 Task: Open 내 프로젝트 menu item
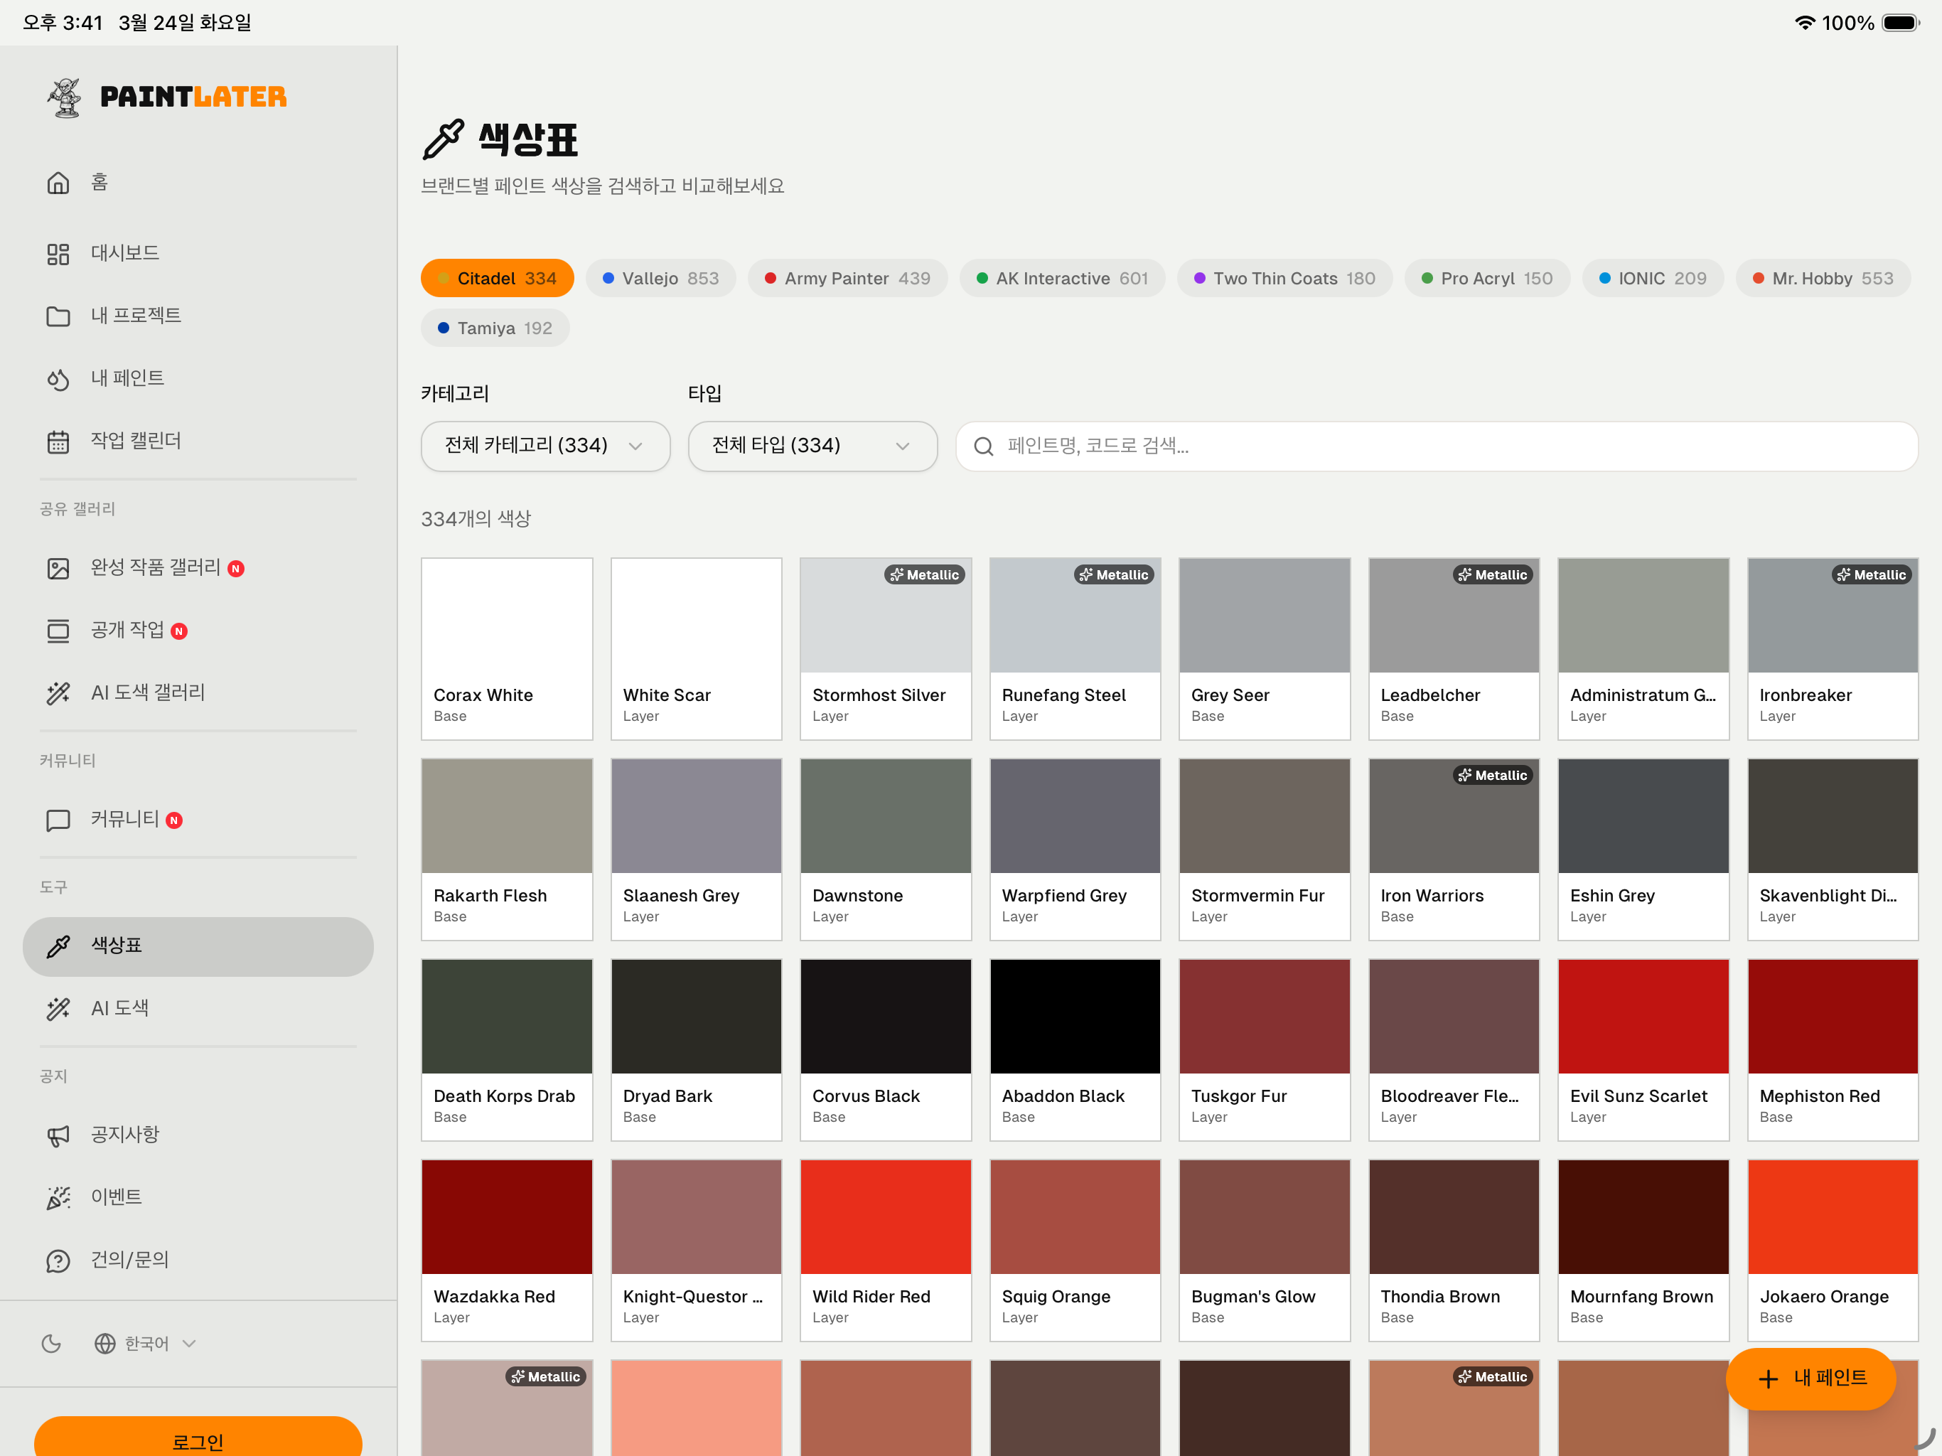tap(198, 316)
